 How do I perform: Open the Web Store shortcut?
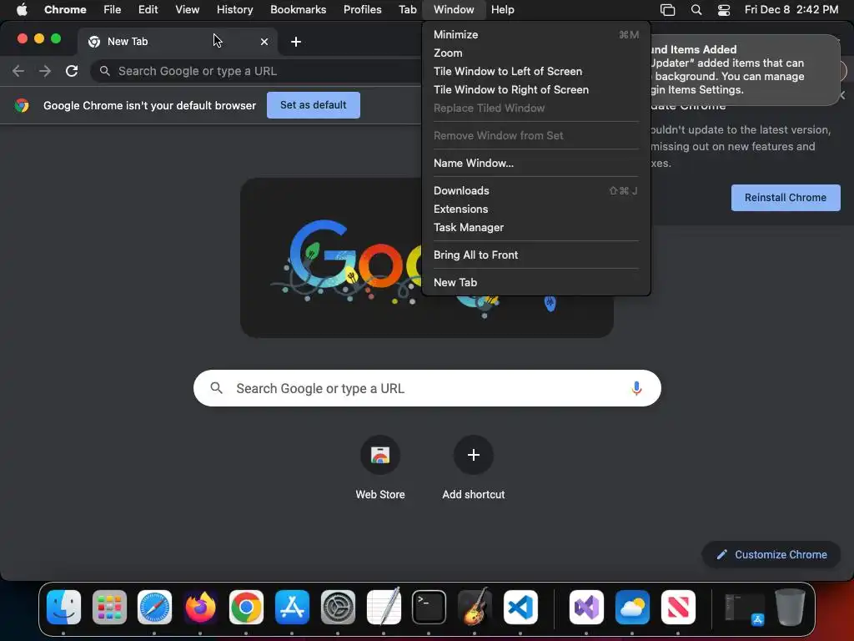point(380,467)
